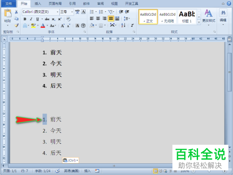Open the 文件 (File) tab
The height and width of the screenshot is (175, 233).
8,4
